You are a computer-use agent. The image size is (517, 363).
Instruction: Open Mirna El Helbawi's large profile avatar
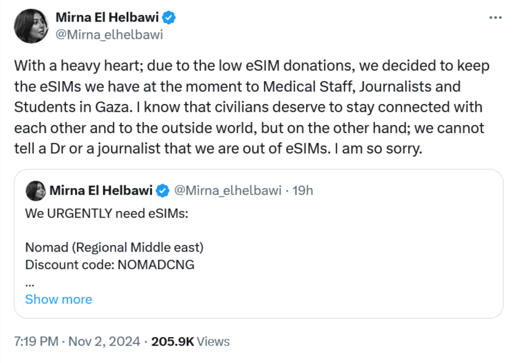(31, 26)
